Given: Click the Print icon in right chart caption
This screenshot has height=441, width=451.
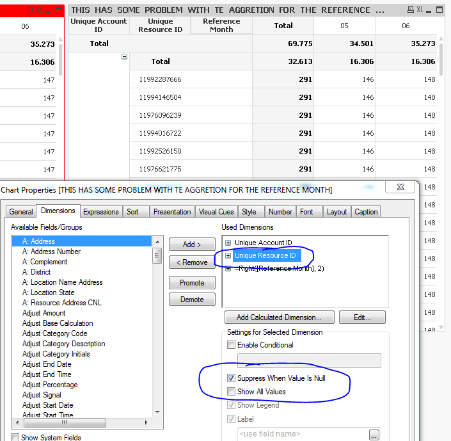Looking at the screenshot, I should tap(411, 10).
